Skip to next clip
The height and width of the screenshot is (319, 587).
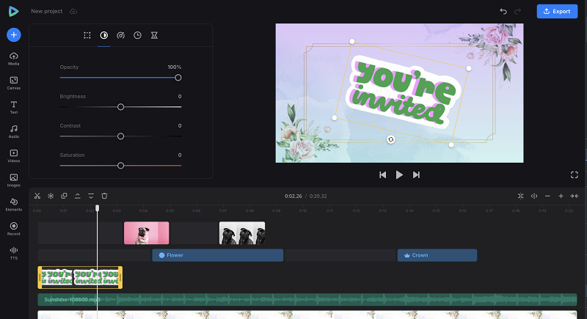416,175
